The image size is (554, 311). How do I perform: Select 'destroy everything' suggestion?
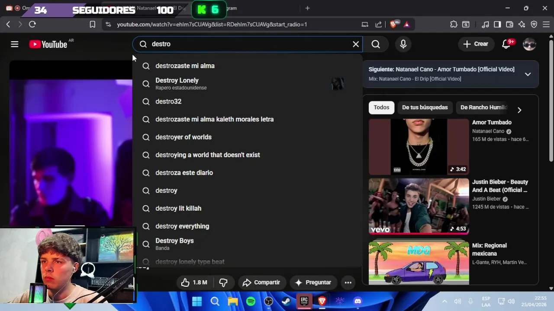[x=247, y=226]
